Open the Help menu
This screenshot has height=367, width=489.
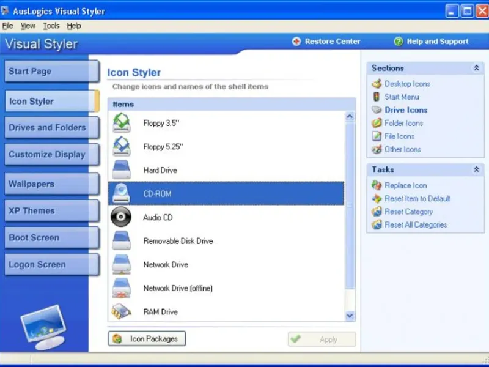(x=74, y=26)
